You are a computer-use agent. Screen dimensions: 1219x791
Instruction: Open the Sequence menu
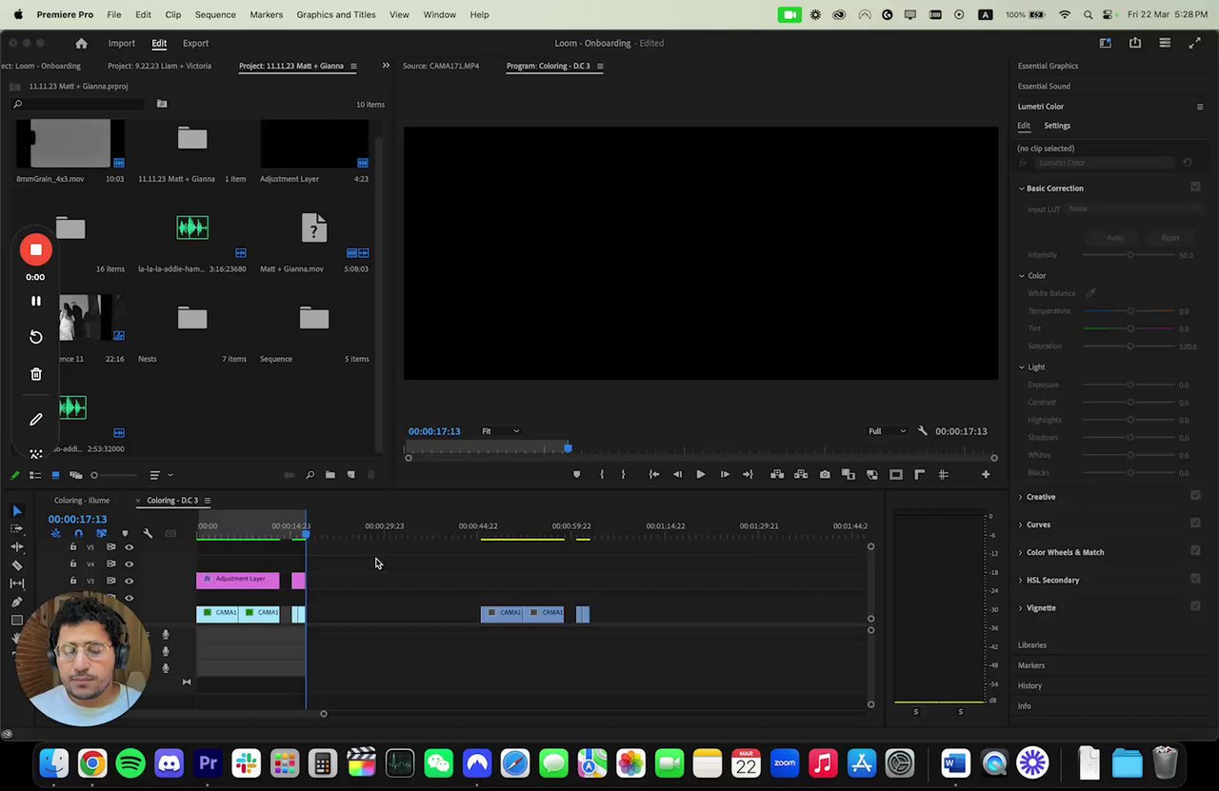pyautogui.click(x=215, y=14)
